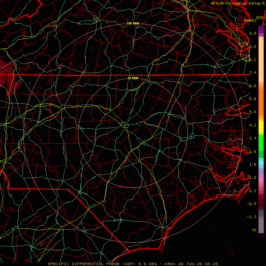Screen dimensions: 266x266
Task: Click the -0.5 value on the KDP scale
Action: [x=252, y=204]
